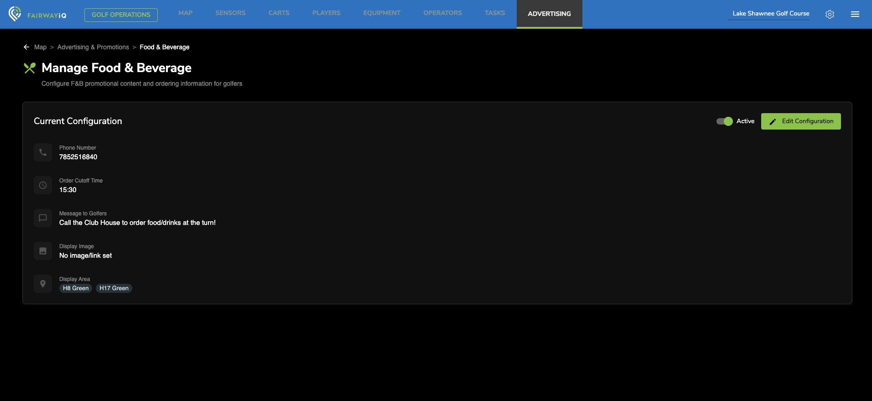This screenshot has width=872, height=401.
Task: Open the settings gear icon
Action: (830, 14)
